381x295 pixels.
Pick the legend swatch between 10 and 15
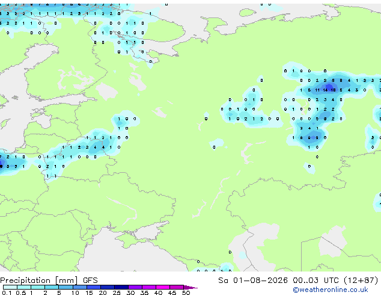80,287
